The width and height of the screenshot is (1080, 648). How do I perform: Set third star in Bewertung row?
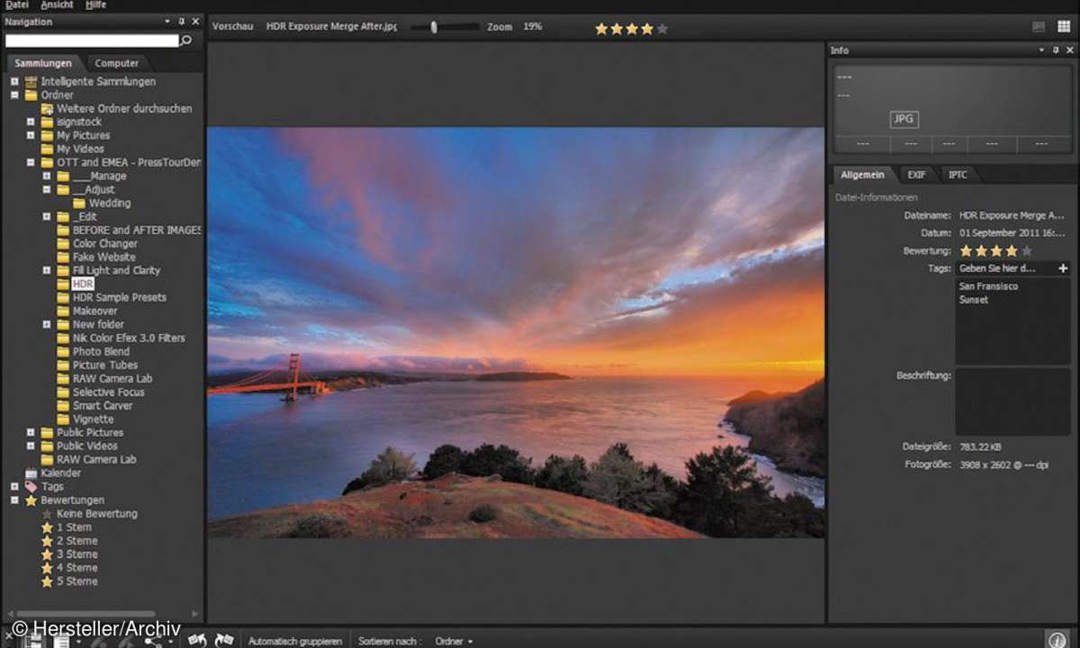click(996, 251)
